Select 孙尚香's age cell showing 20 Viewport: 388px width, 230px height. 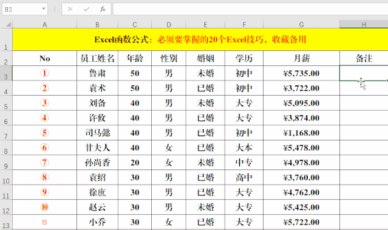[x=135, y=162]
